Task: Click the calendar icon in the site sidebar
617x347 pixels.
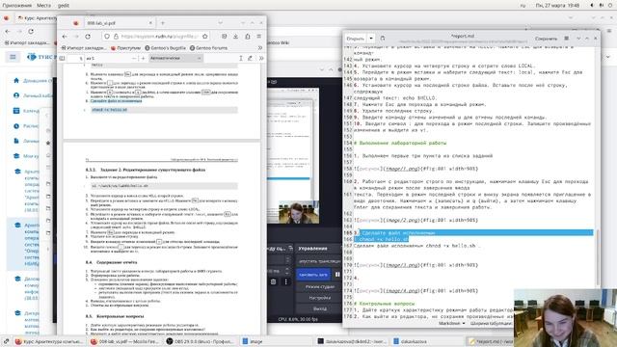Action: (16, 111)
